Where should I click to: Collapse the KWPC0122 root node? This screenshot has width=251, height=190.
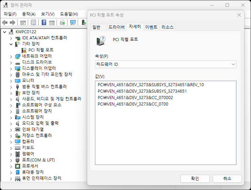tap(5, 32)
